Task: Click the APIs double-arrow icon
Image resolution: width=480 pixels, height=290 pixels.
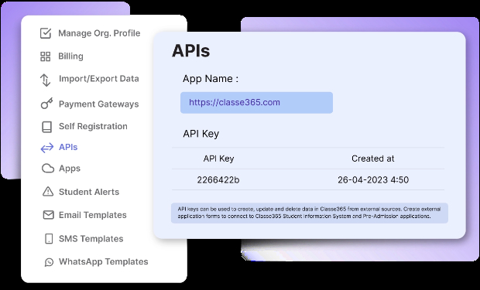Action: tap(46, 148)
